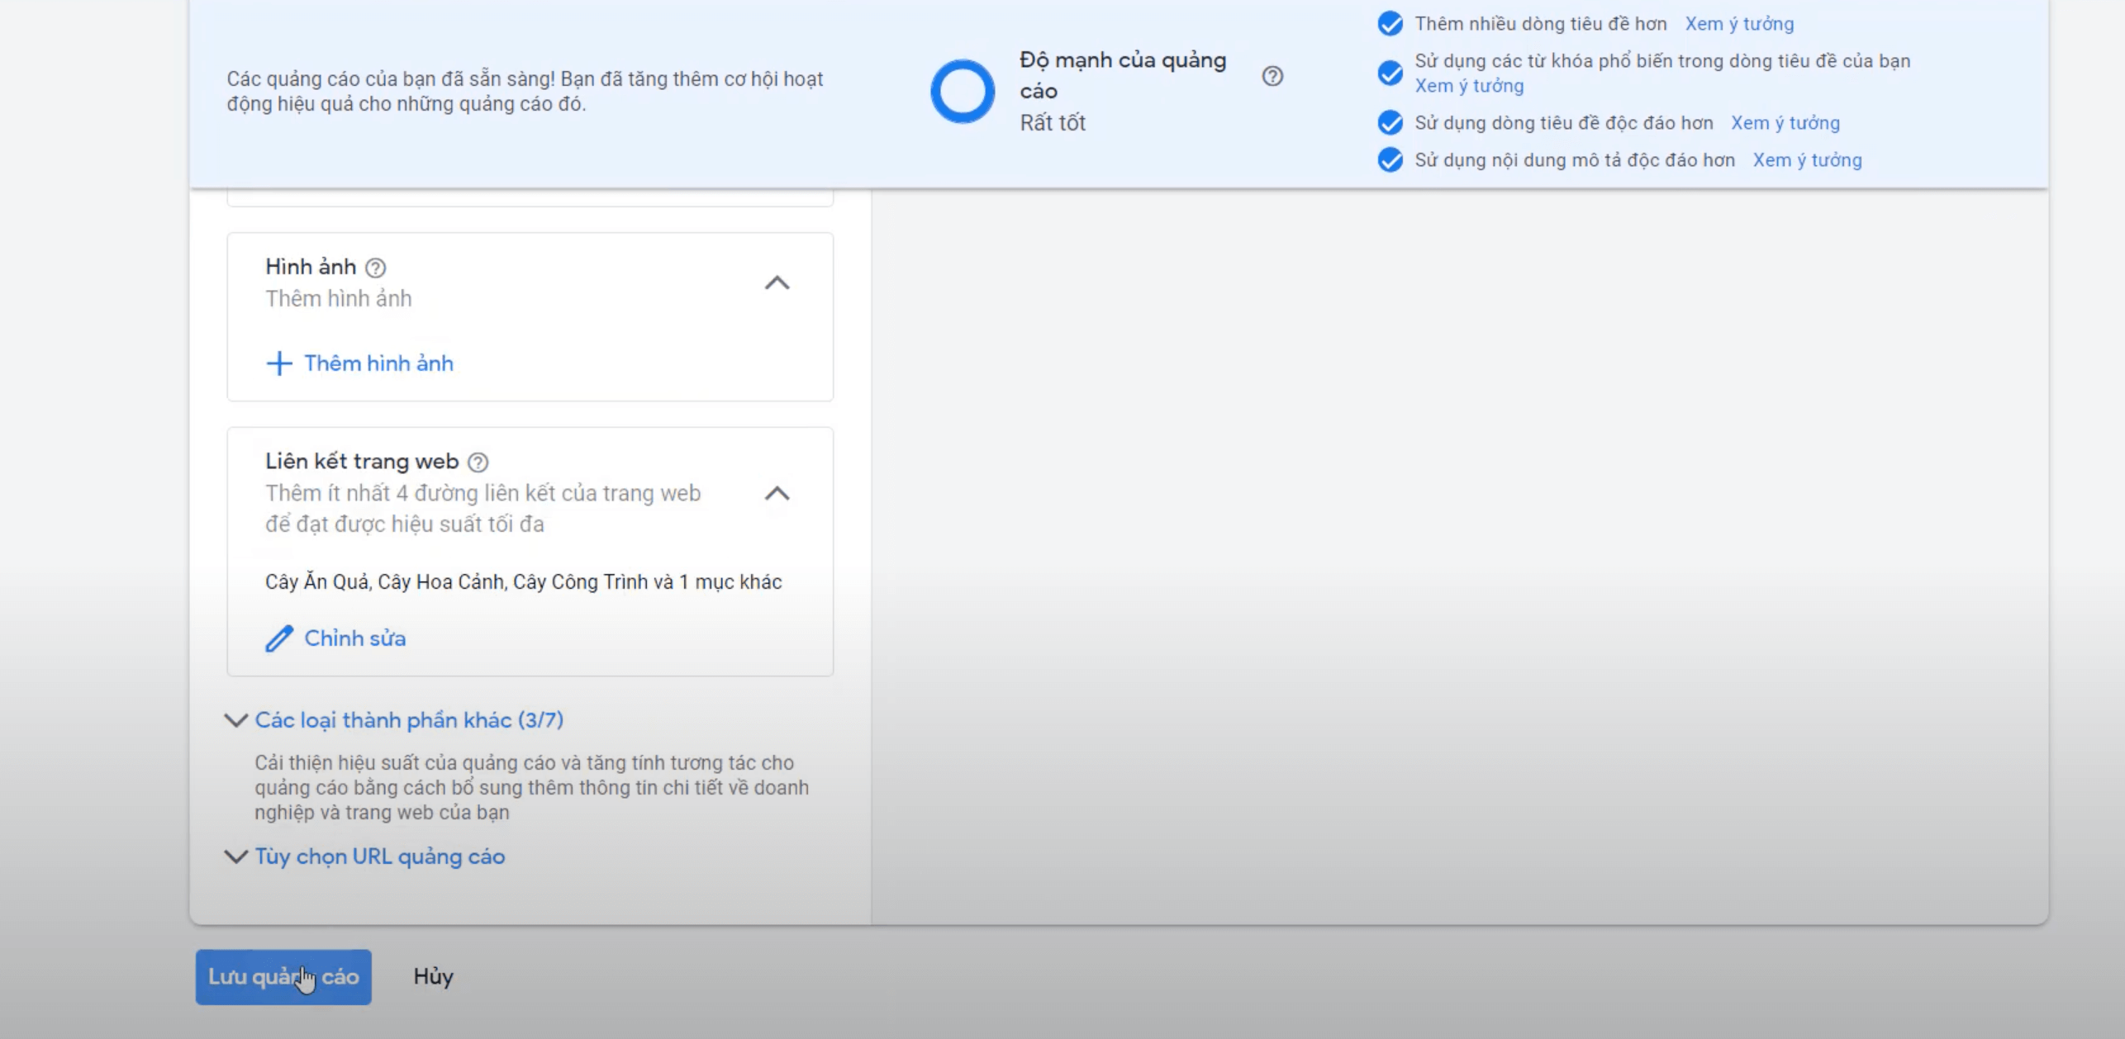Click the Chỉnh sửa sitelinks link
2125x1039 pixels.
coord(354,638)
